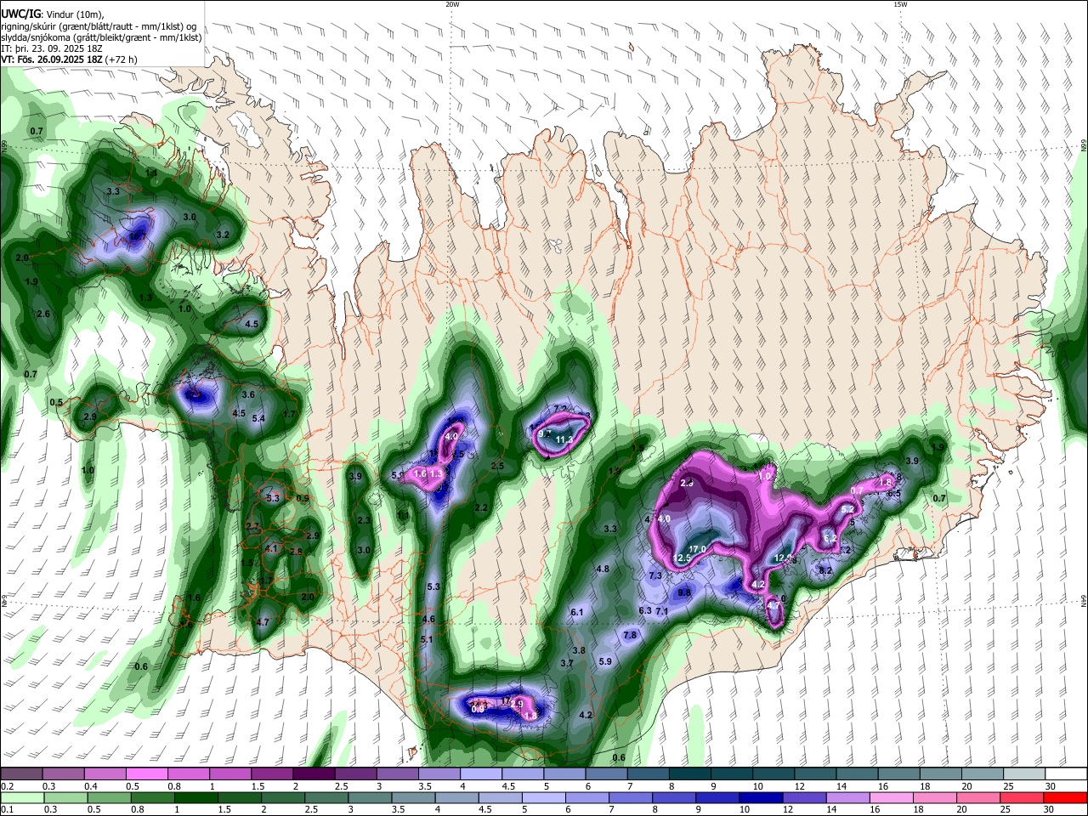Click the 3.6 value on the map
The height and width of the screenshot is (816, 1088).
click(x=248, y=394)
